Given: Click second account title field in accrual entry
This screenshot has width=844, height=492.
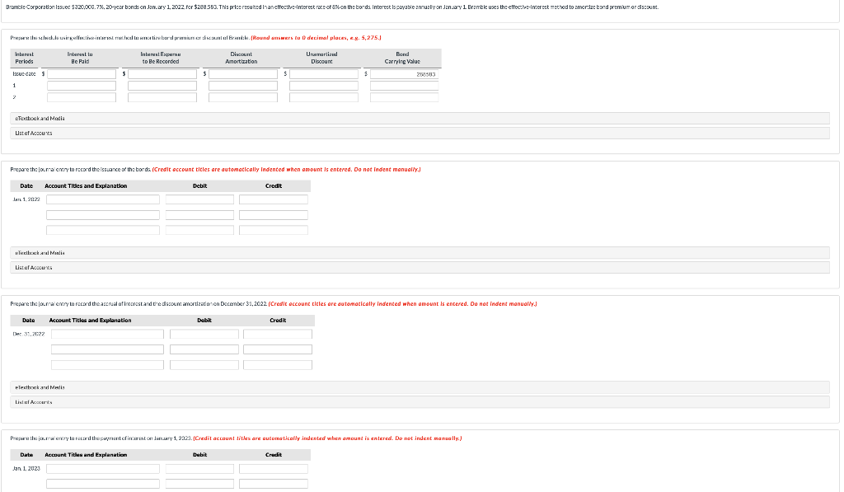Looking at the screenshot, I should pyautogui.click(x=108, y=350).
